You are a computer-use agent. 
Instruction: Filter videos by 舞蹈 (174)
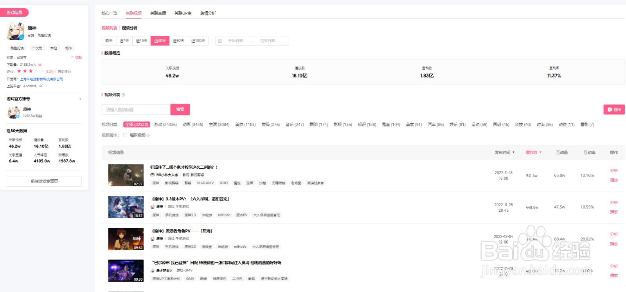pos(319,124)
